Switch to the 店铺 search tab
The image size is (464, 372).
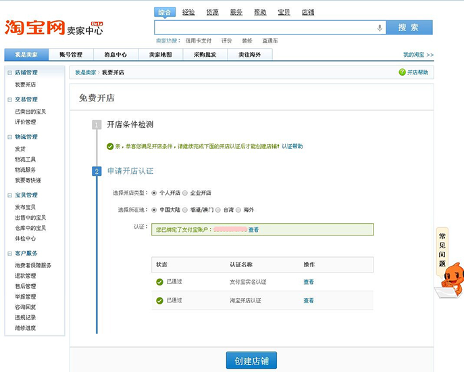click(x=308, y=12)
